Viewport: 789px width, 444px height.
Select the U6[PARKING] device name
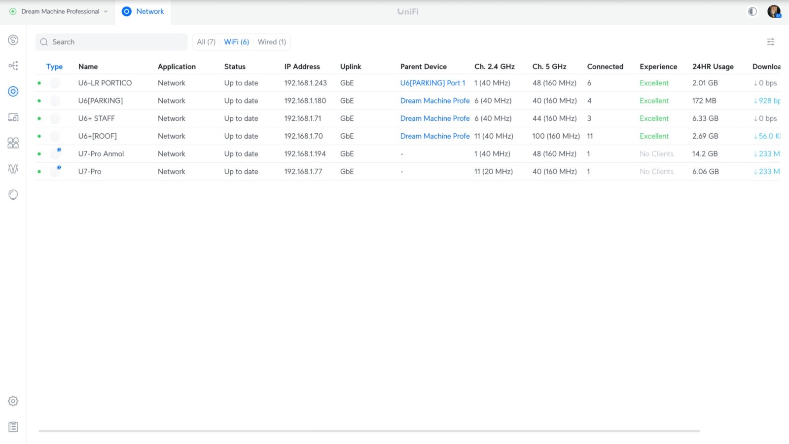coord(101,101)
